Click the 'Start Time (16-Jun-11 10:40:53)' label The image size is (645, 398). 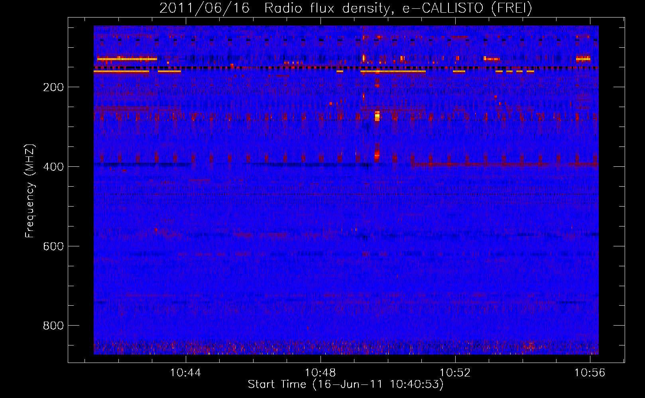pyautogui.click(x=346, y=384)
